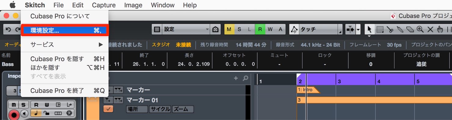Image resolution: width=452 pixels, height=120 pixels.
Task: Toggle the Inspector record enable button
Action: pyautogui.click(x=14, y=115)
